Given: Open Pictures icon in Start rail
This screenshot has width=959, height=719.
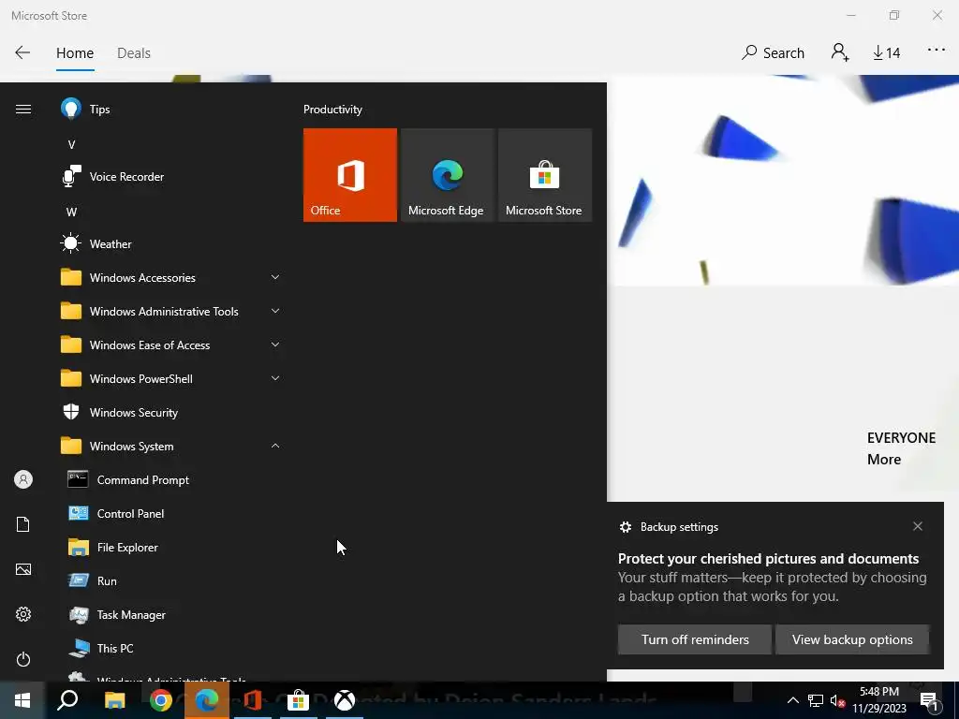Looking at the screenshot, I should [x=23, y=569].
